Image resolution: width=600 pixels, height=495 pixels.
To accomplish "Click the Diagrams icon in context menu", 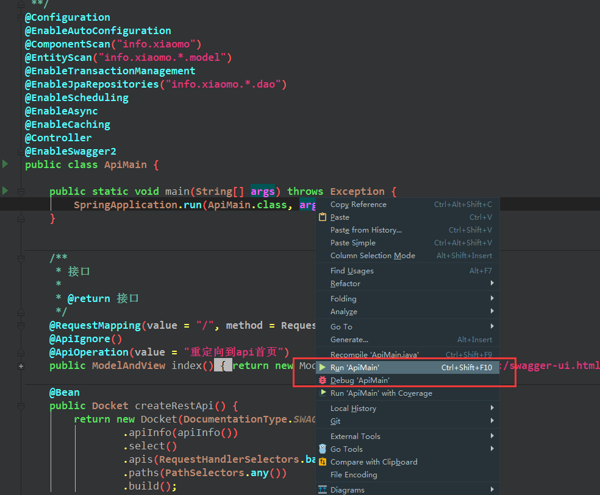I will pyautogui.click(x=323, y=490).
